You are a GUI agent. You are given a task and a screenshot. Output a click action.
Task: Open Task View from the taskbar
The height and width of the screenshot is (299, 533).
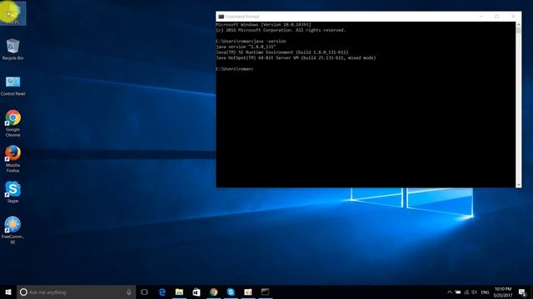pos(144,292)
